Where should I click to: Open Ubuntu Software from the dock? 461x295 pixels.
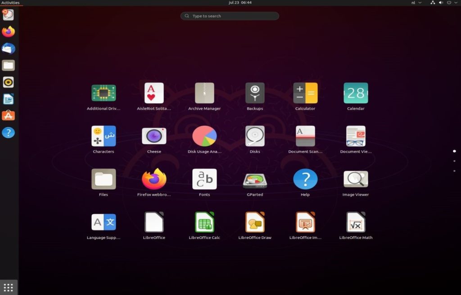8,116
